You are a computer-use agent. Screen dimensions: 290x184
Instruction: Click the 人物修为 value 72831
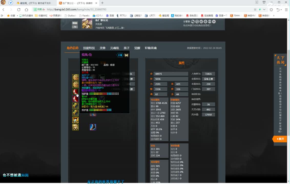pos(209,74)
